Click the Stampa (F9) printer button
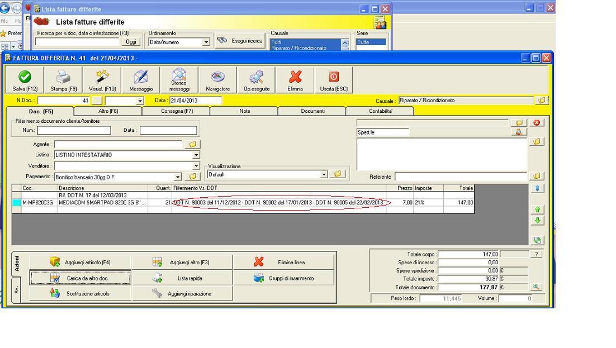 coord(64,80)
